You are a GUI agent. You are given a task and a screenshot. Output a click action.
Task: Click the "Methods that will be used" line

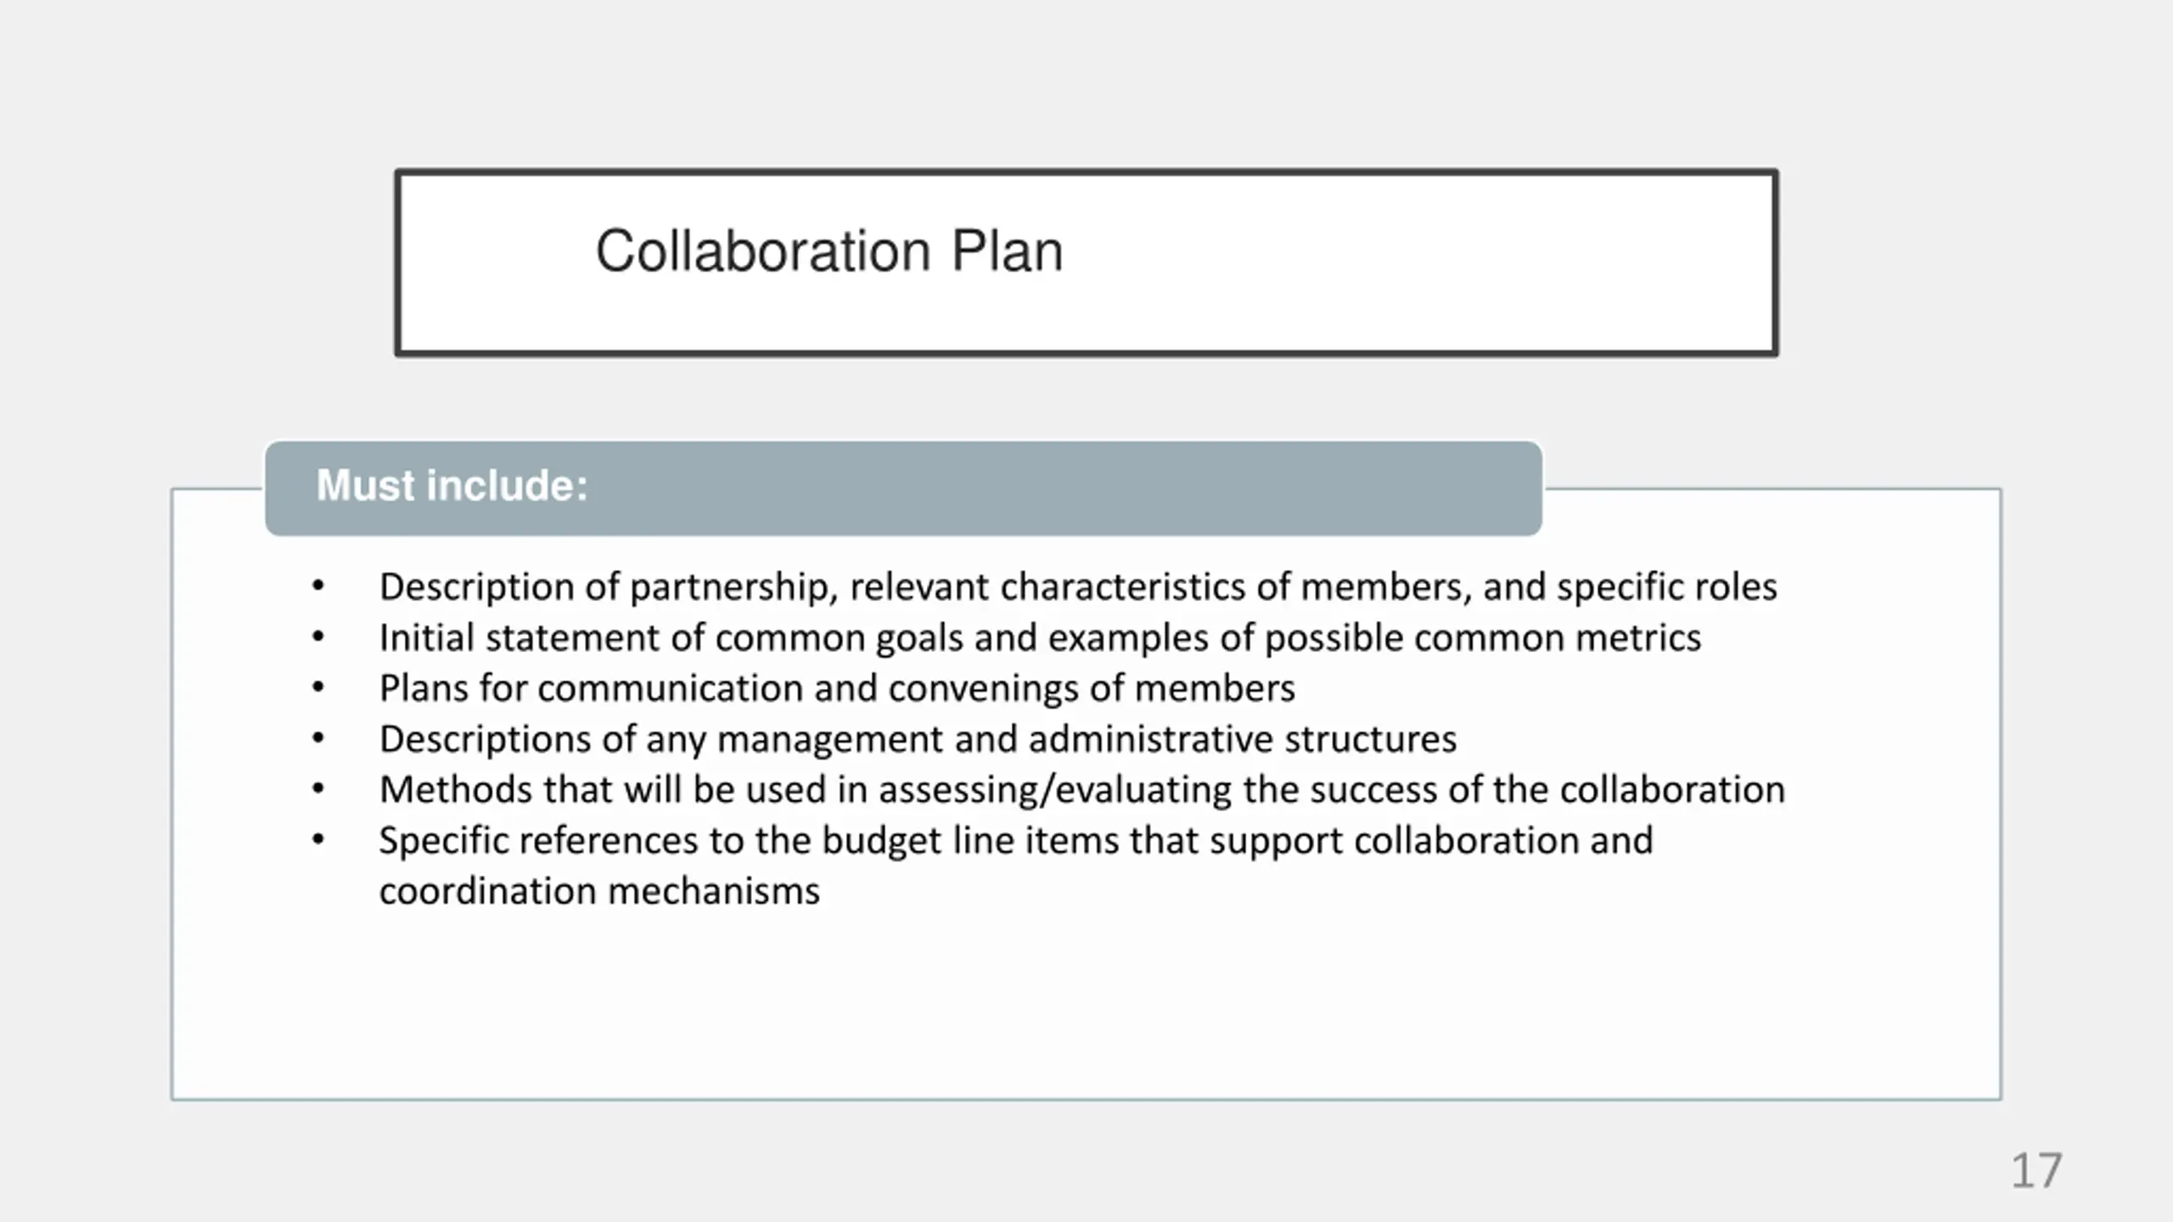(1081, 790)
